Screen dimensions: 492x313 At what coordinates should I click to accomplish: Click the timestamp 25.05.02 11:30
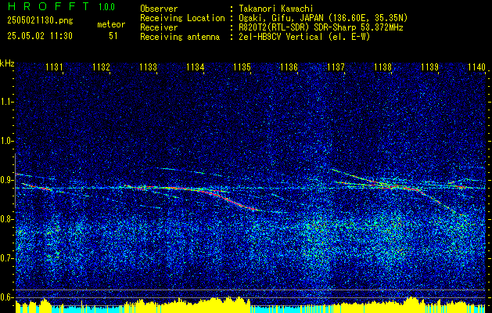click(x=40, y=36)
